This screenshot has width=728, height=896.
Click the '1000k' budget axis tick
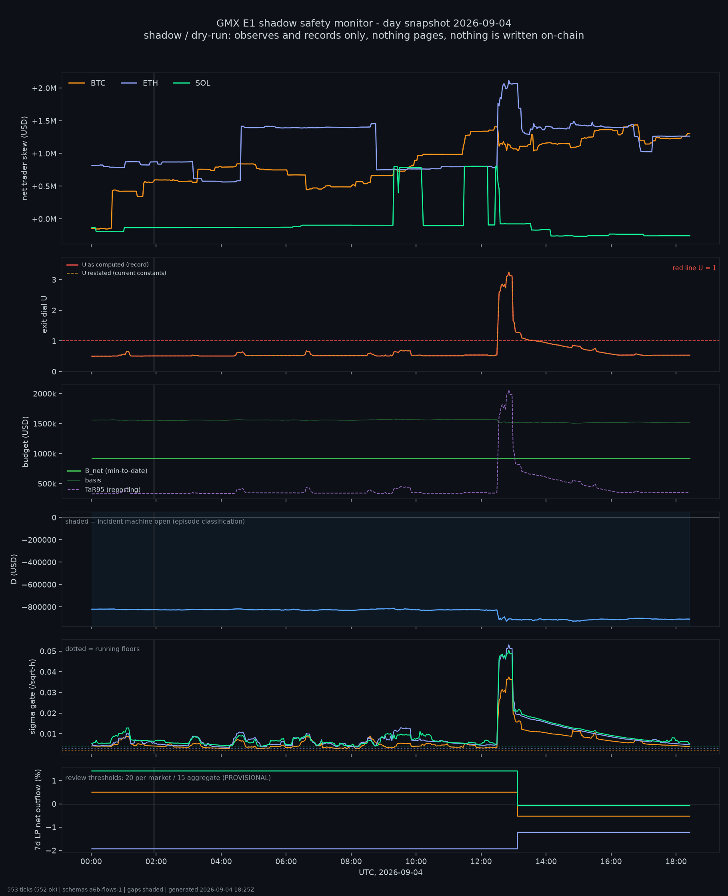pos(45,454)
